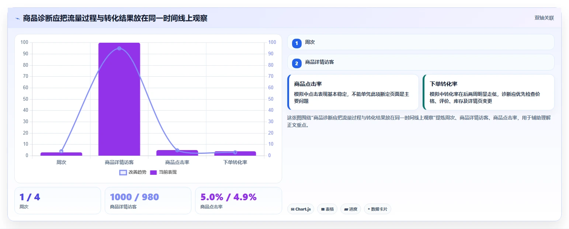The height and width of the screenshot is (229, 569).
Task: Click the line point above 商品点击率 bar
Action: click(x=177, y=150)
